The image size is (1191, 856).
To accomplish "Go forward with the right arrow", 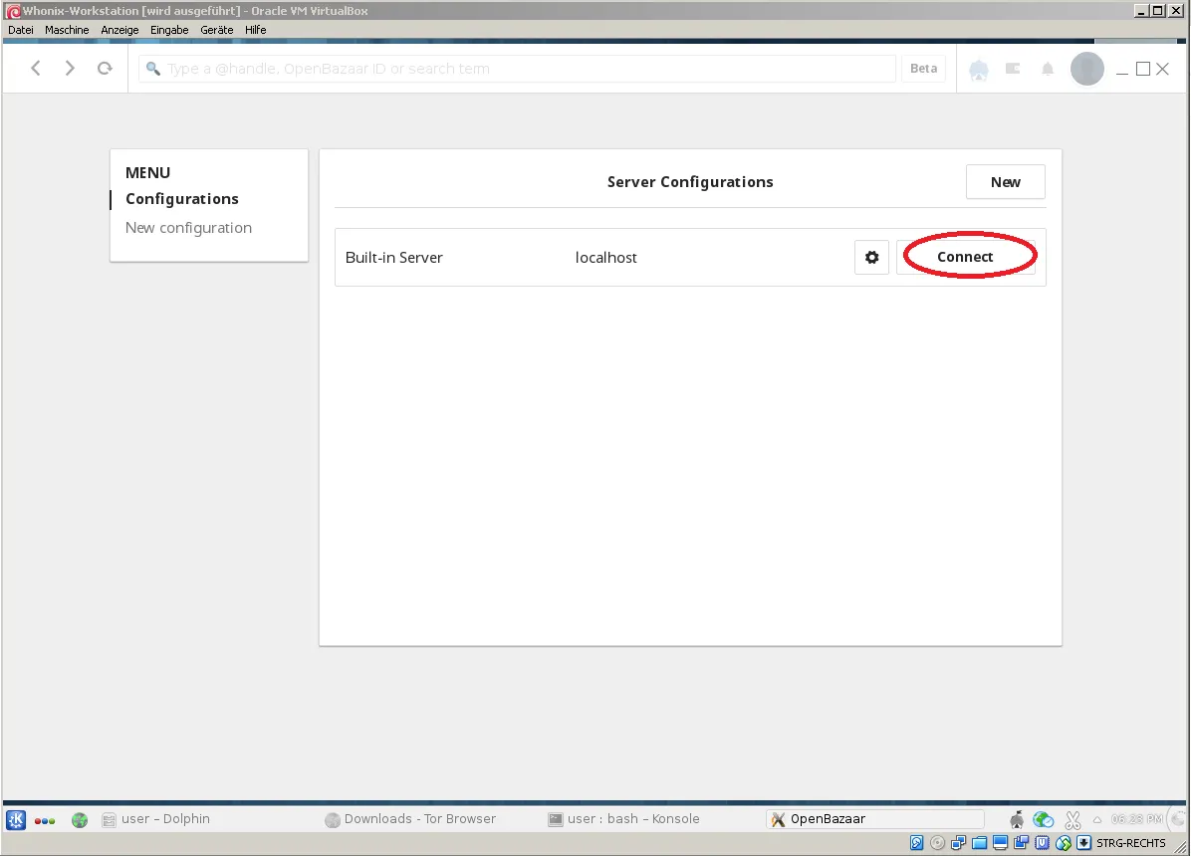I will [70, 69].
